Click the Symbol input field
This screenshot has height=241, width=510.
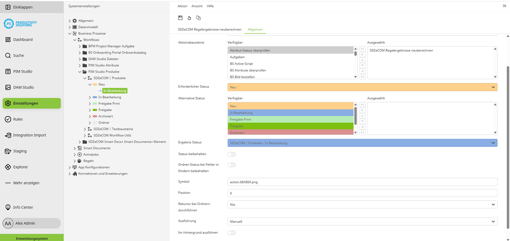(x=362, y=182)
